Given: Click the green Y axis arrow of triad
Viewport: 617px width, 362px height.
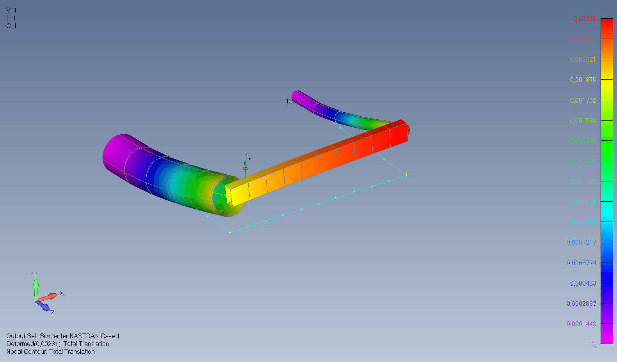Looking at the screenshot, I should coord(36,288).
